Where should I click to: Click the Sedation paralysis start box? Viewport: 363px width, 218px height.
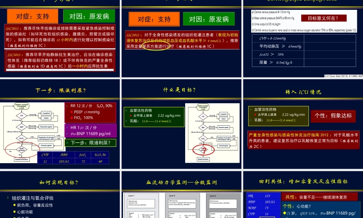pyautogui.click(x=21, y=106)
